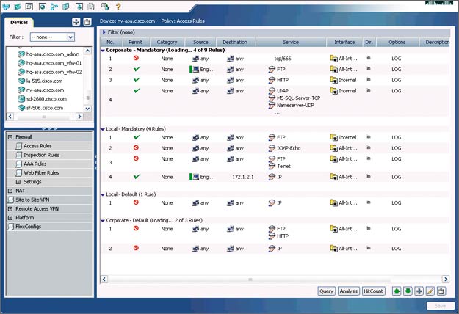Click the service icon next to Telnet

pyautogui.click(x=272, y=167)
